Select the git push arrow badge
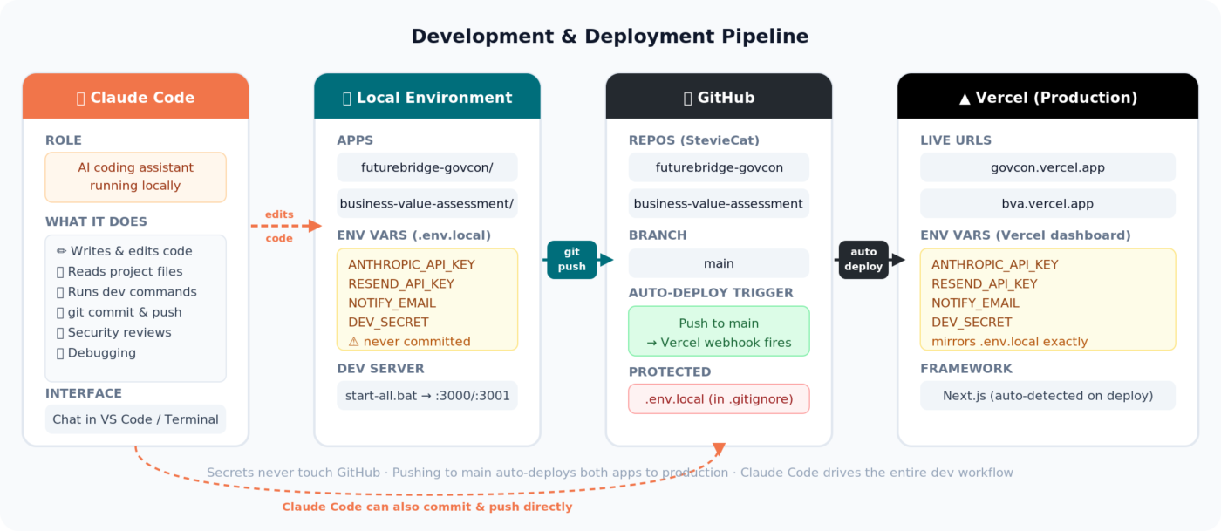 click(571, 260)
